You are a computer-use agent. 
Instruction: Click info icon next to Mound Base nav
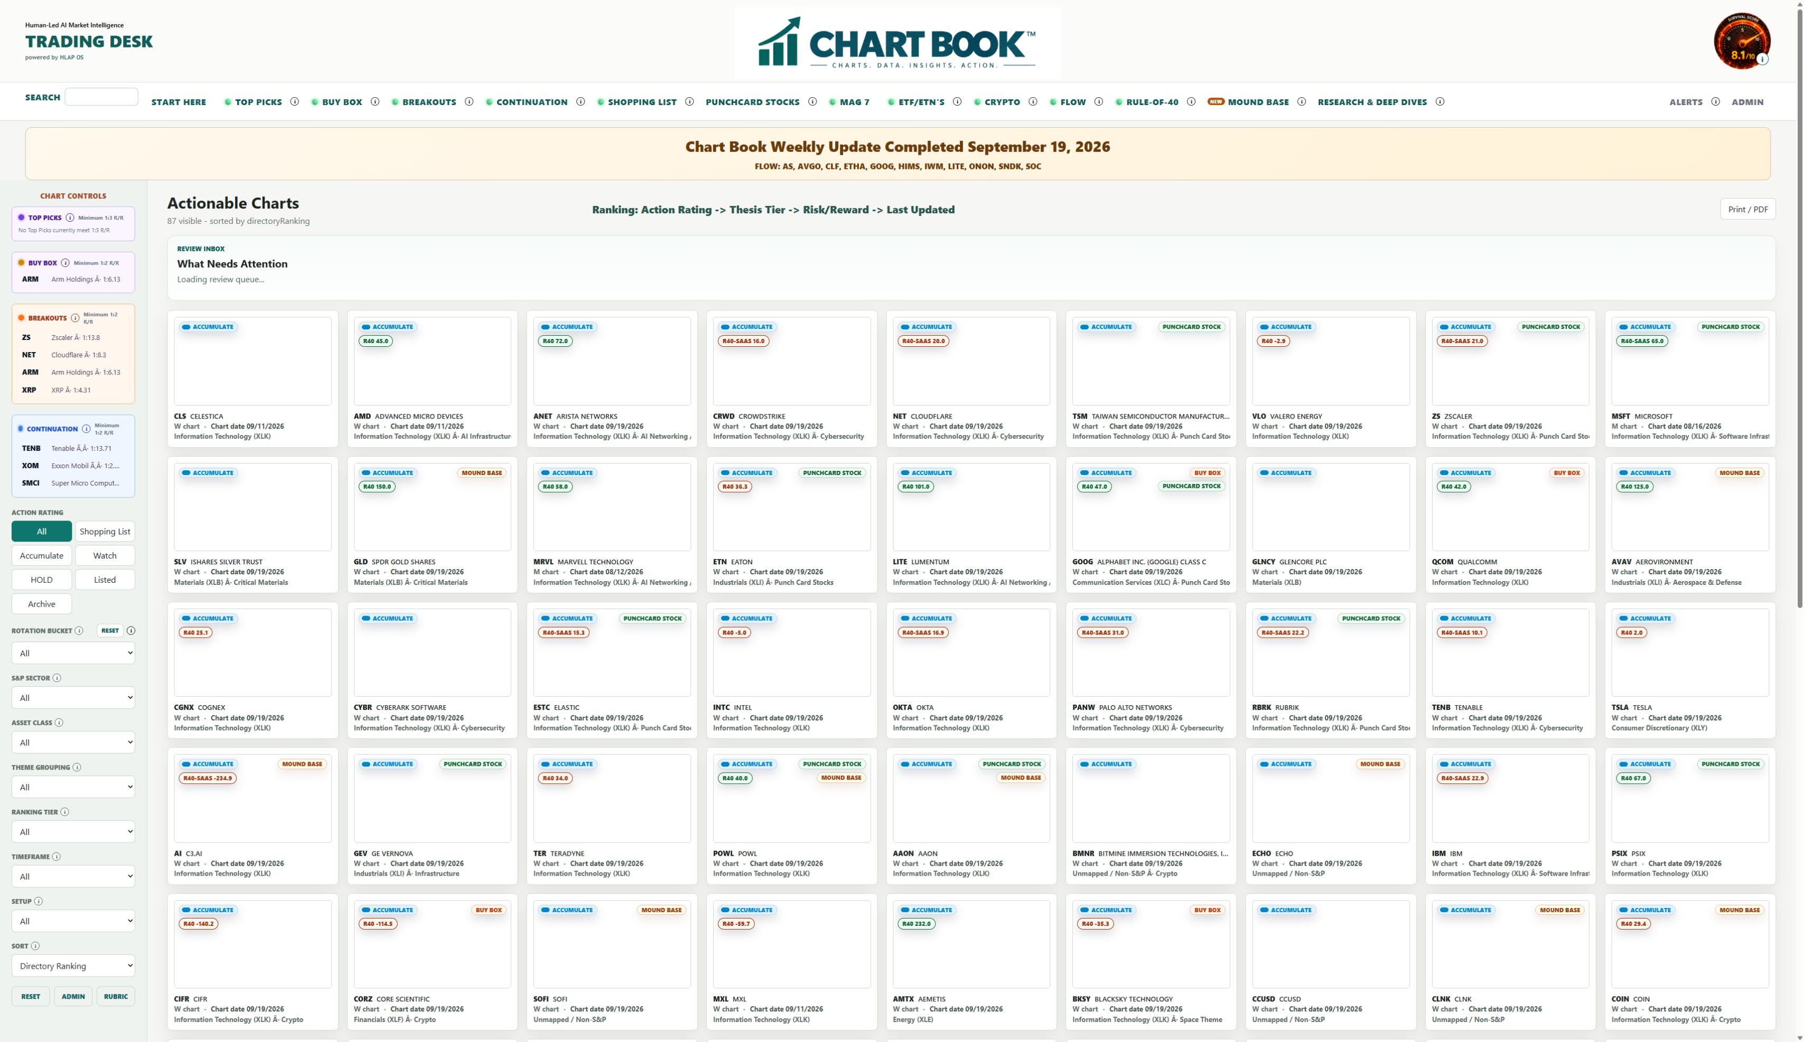[x=1302, y=101]
